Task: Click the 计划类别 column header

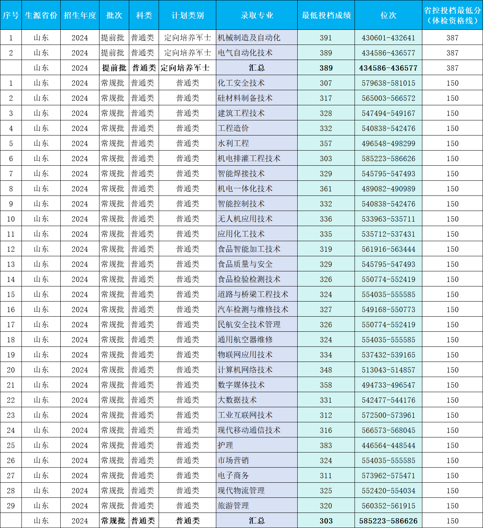Action: tap(188, 15)
